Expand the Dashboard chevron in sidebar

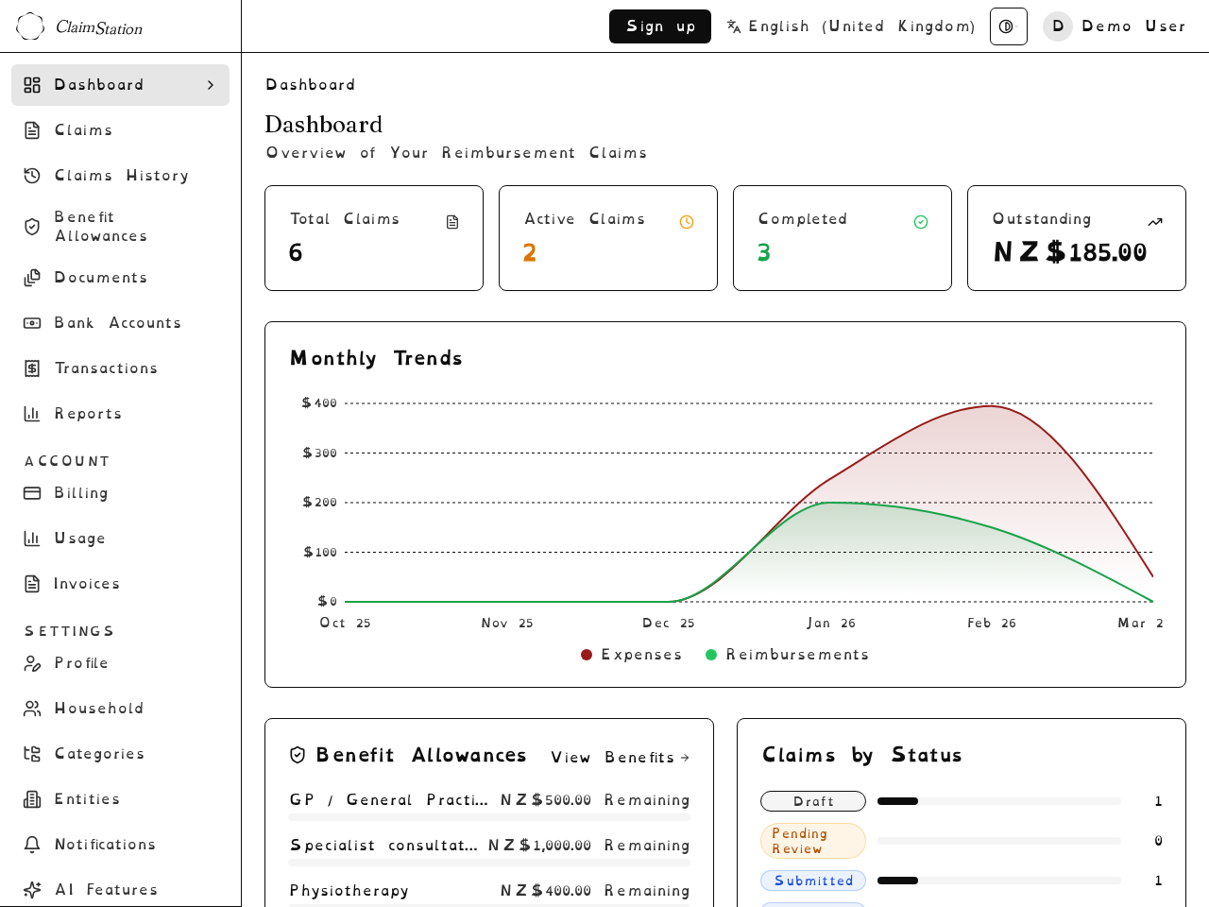[x=211, y=85]
